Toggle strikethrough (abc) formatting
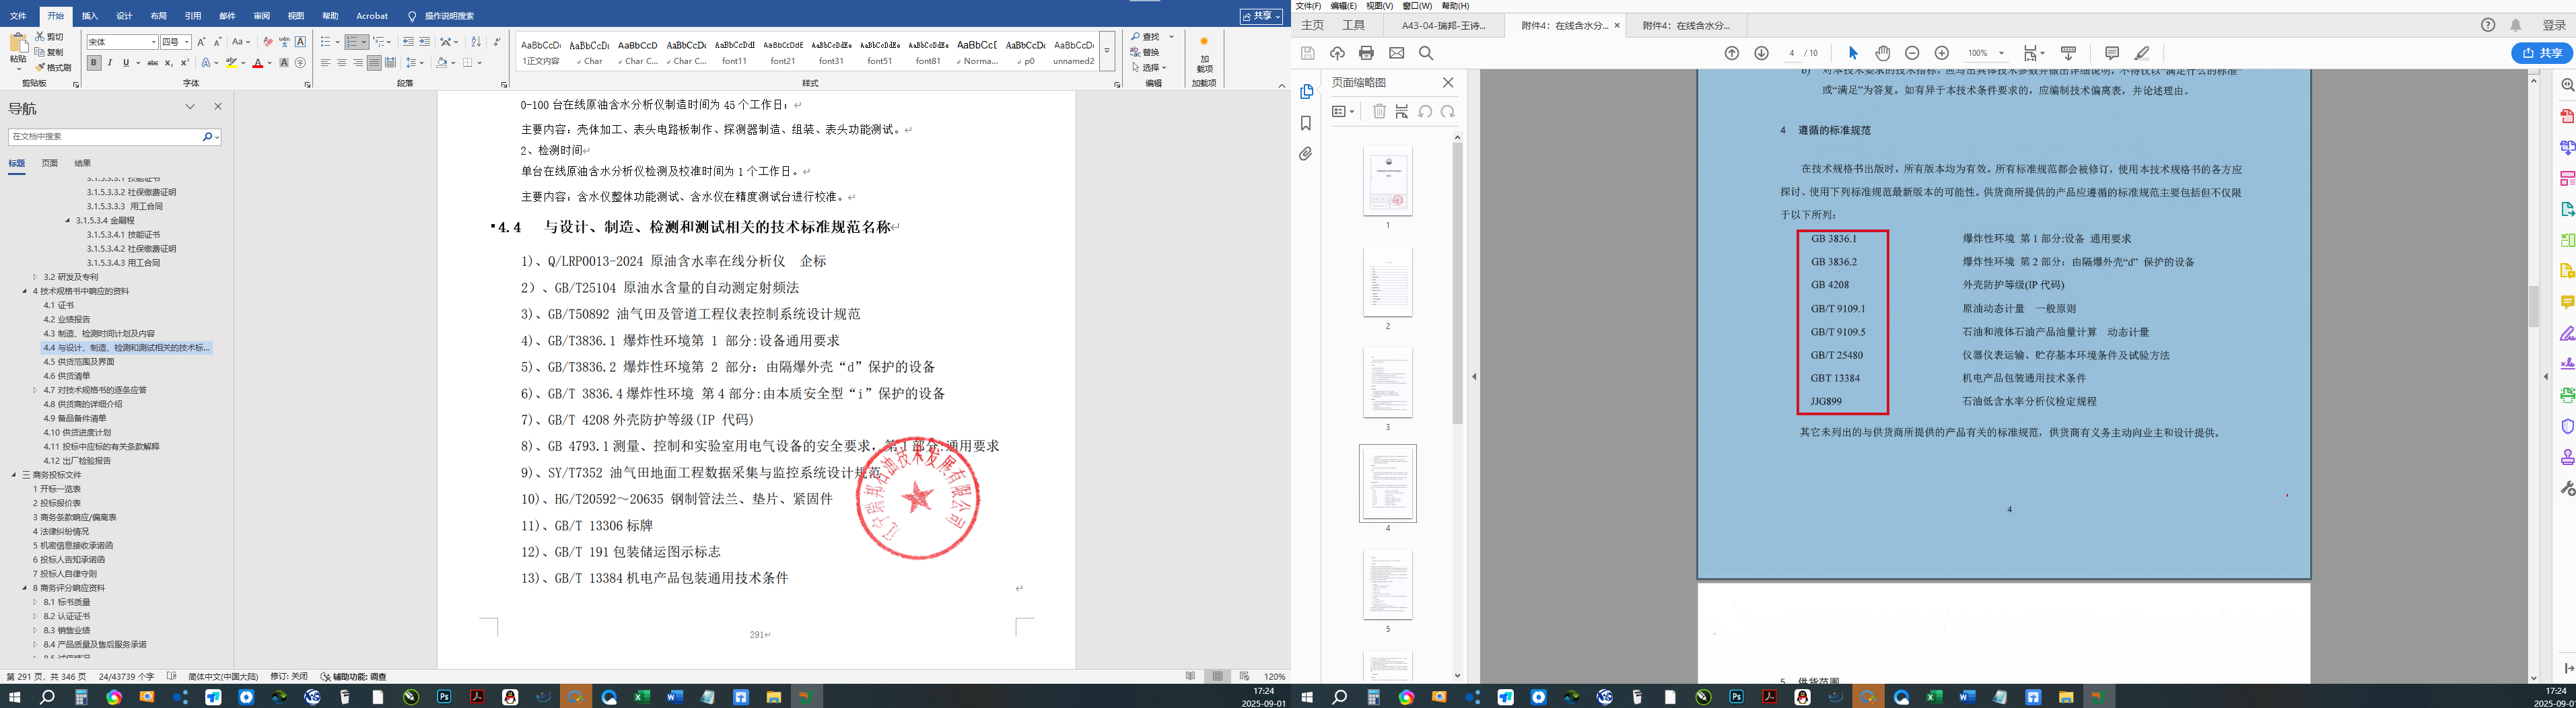The height and width of the screenshot is (708, 2576). (153, 63)
